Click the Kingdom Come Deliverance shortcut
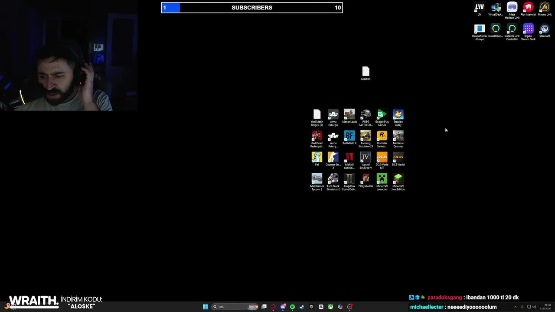The width and height of the screenshot is (555, 312). [x=349, y=182]
